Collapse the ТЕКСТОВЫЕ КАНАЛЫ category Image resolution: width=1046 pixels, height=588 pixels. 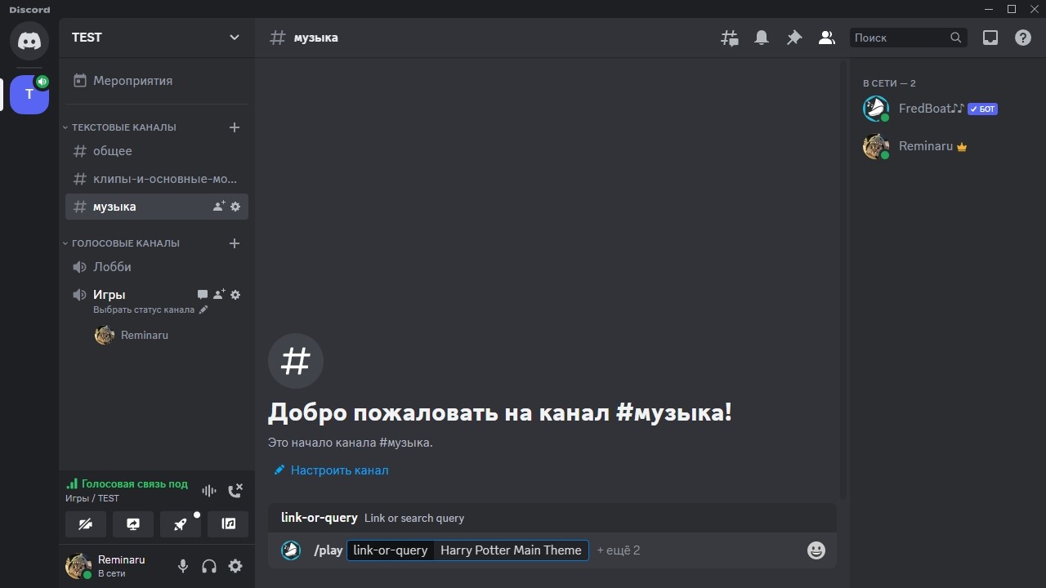click(119, 127)
